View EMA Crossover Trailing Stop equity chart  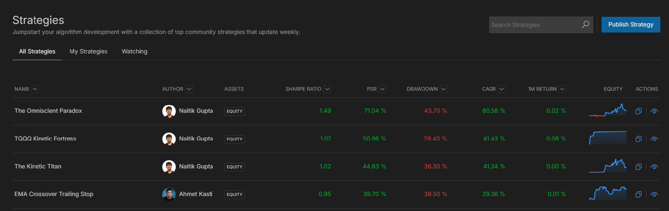click(608, 193)
